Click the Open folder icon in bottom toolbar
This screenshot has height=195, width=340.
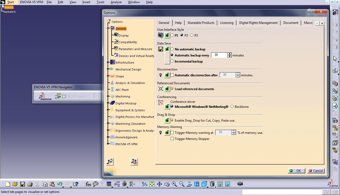(x=15, y=184)
